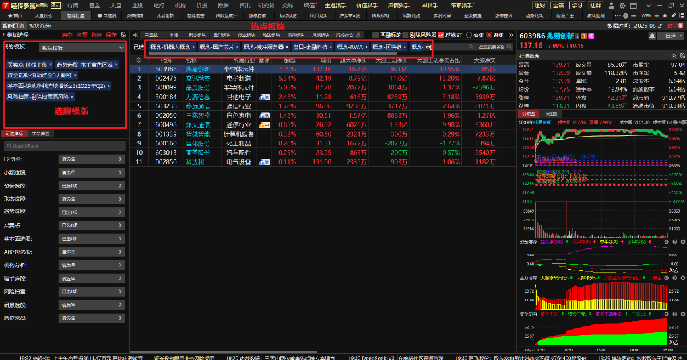Screen dimensions: 687x360
Task: Click the horizontal scrollbar under selected tags
Action: coord(272,53)
